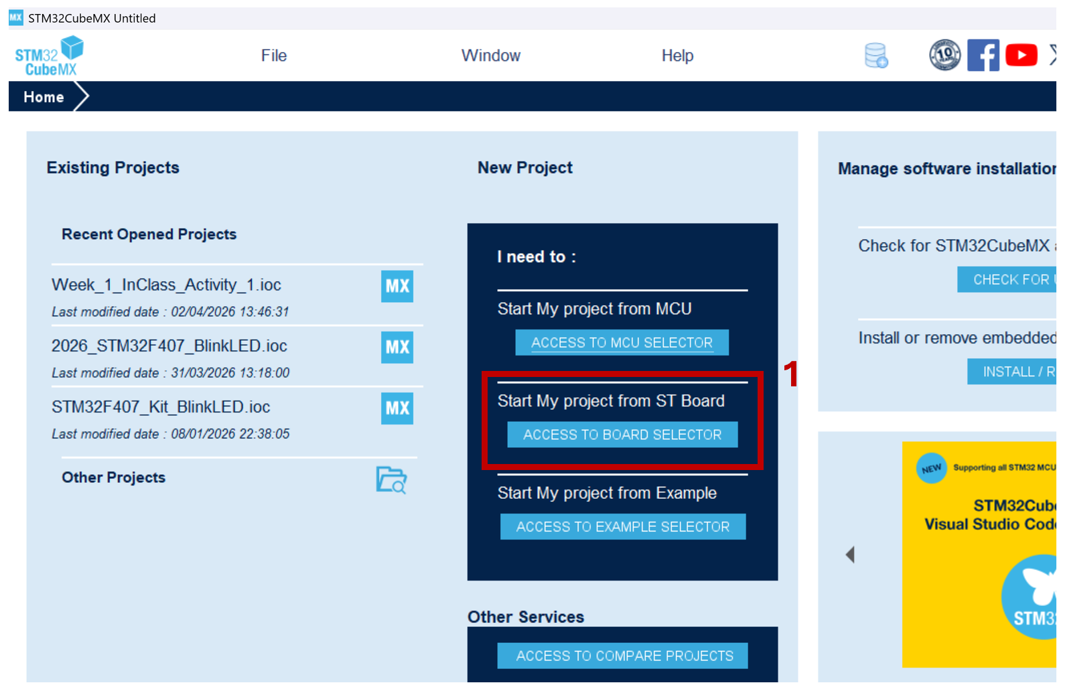This screenshot has width=1065, height=689.
Task: Click 'Check for STM32CubeMX' updates text
Action: pos(957,246)
